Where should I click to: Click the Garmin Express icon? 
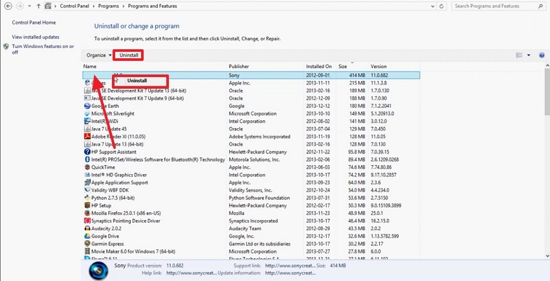87,244
